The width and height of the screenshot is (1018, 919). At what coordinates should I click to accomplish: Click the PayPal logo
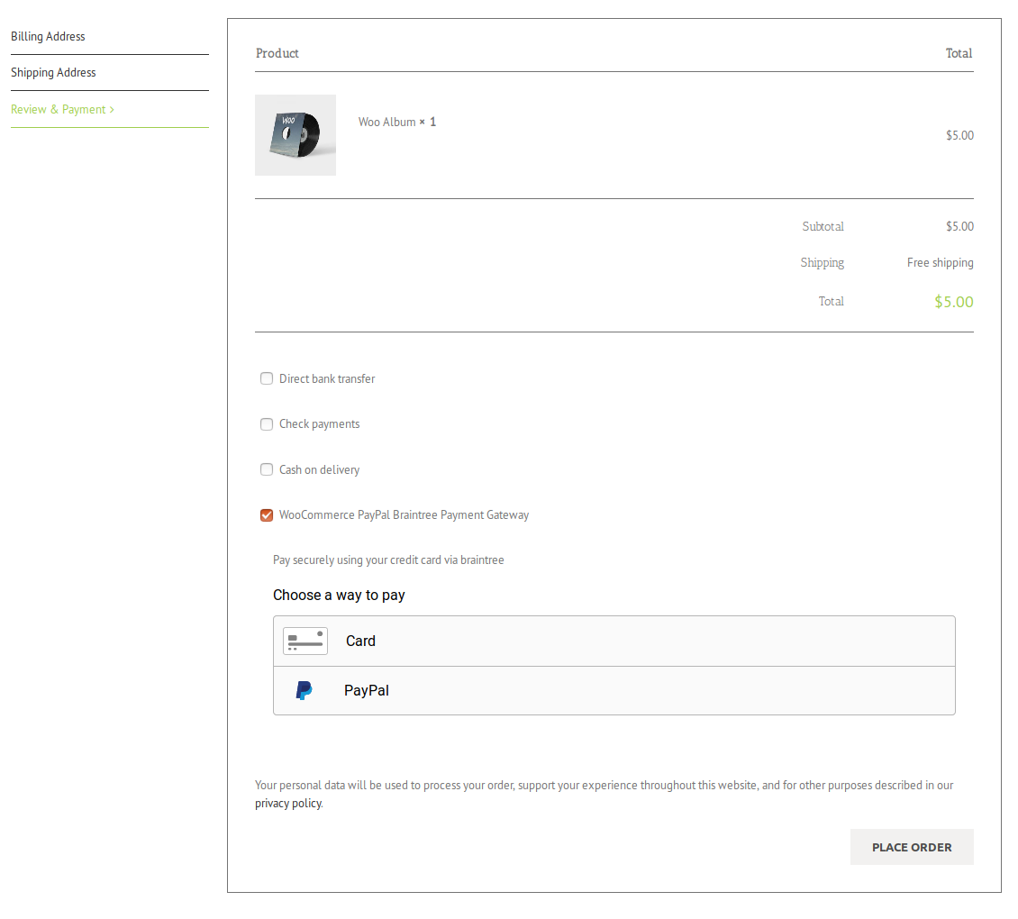click(304, 690)
